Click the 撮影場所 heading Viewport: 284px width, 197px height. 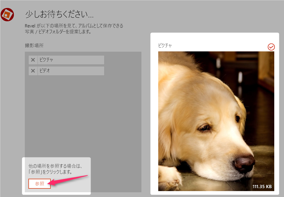point(34,45)
